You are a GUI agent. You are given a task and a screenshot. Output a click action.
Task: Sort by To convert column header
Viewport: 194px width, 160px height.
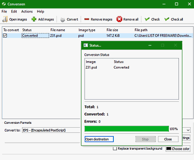(11, 30)
